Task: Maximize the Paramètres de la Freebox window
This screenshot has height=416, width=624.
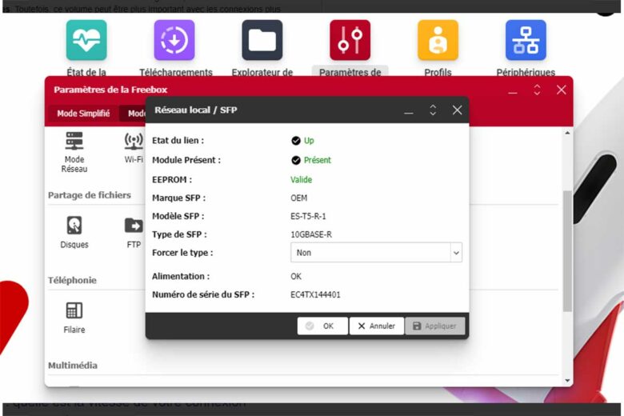Action: 537,90
